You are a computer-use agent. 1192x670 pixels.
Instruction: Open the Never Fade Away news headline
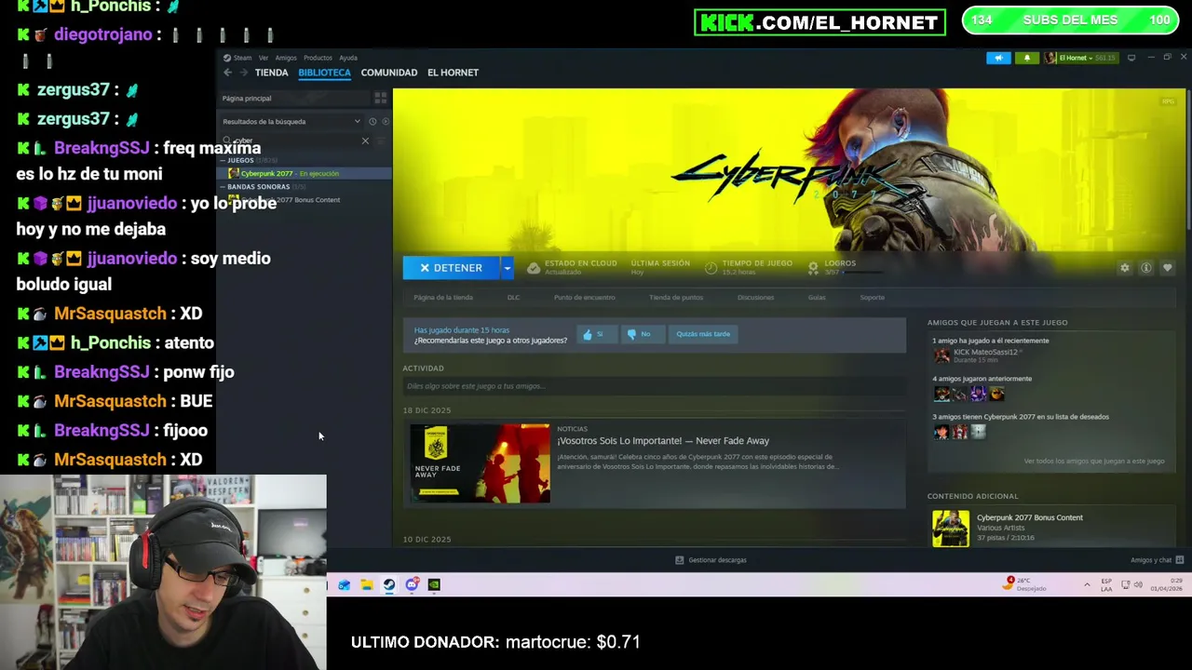tap(663, 441)
